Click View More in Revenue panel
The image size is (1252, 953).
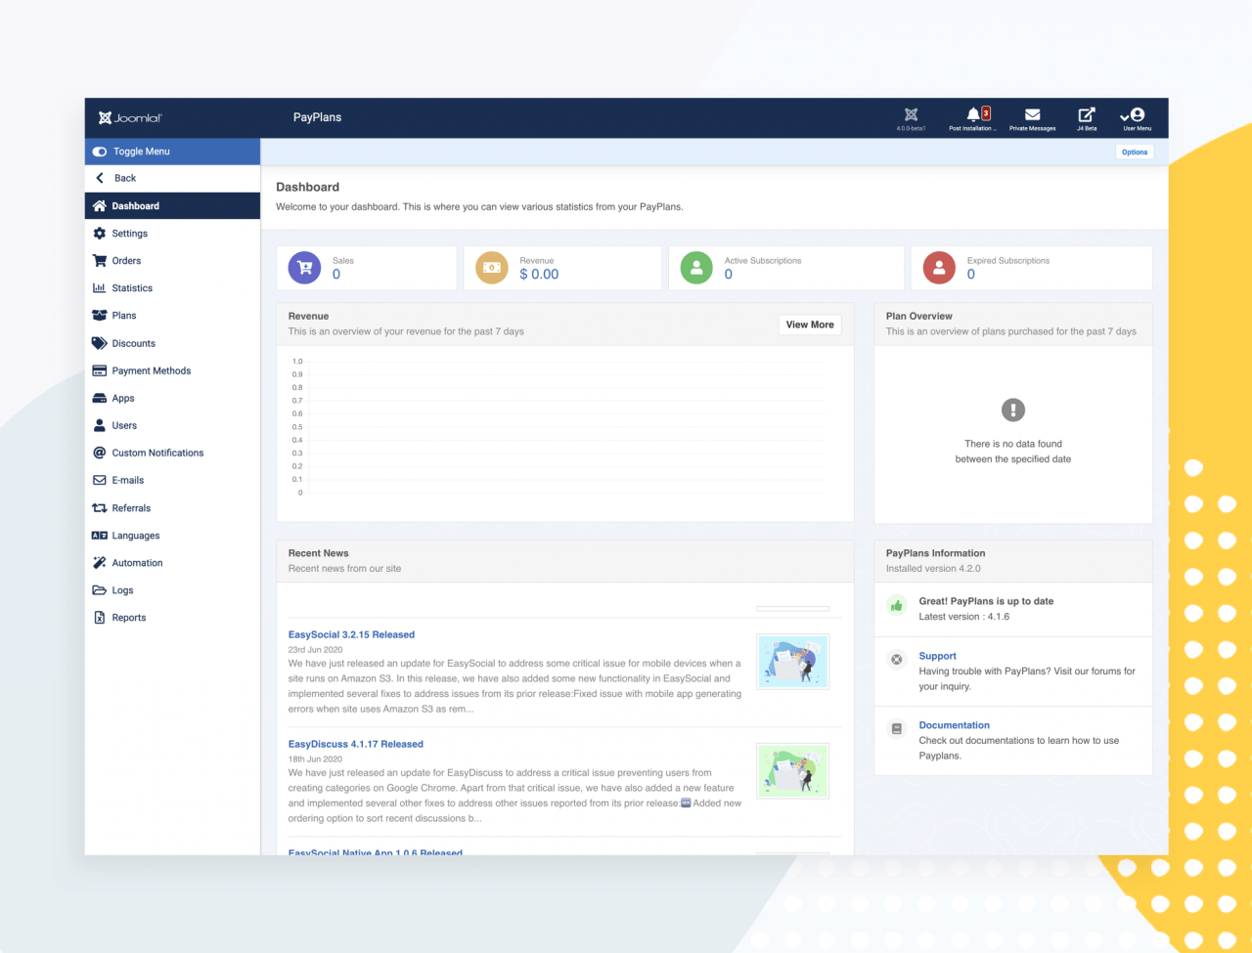point(810,325)
